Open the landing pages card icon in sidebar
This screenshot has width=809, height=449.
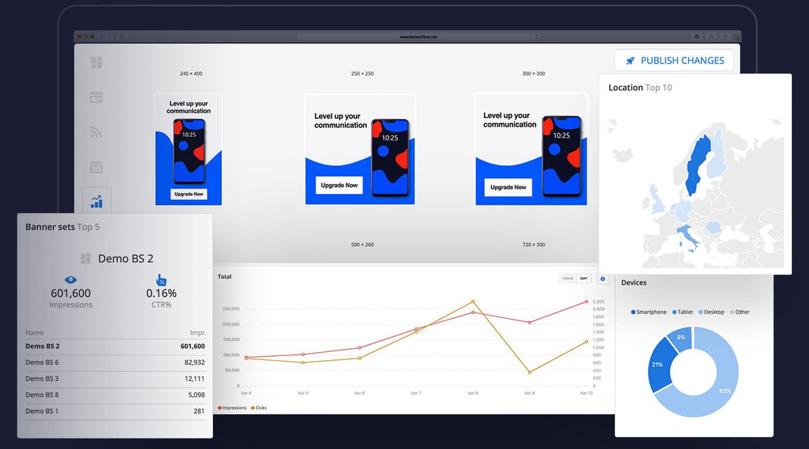coord(96,98)
